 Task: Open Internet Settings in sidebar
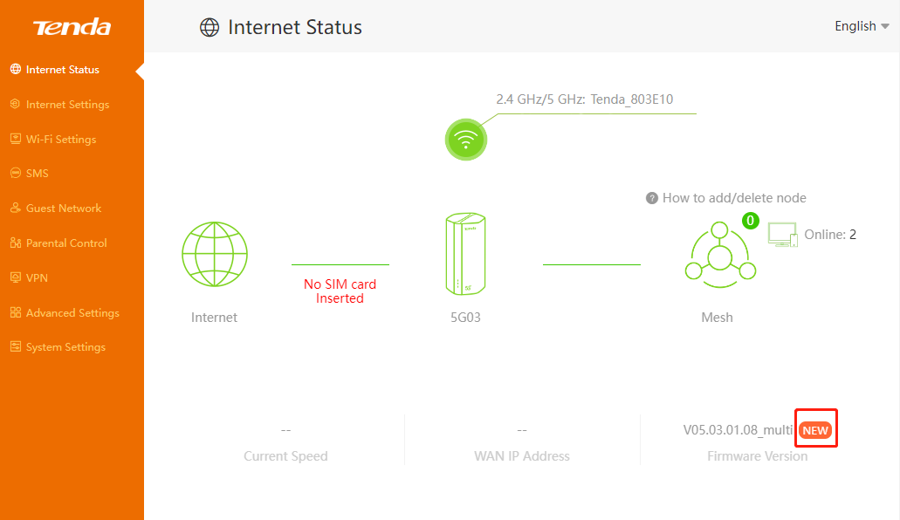tap(67, 105)
